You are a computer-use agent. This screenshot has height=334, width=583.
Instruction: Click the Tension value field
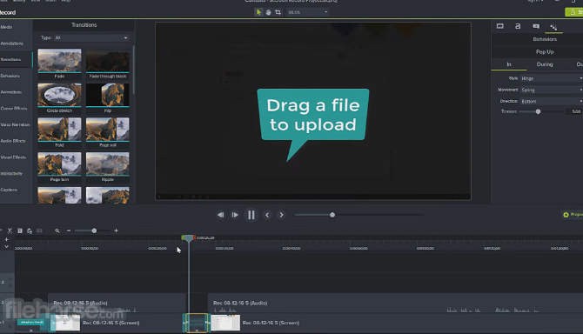tap(575, 111)
